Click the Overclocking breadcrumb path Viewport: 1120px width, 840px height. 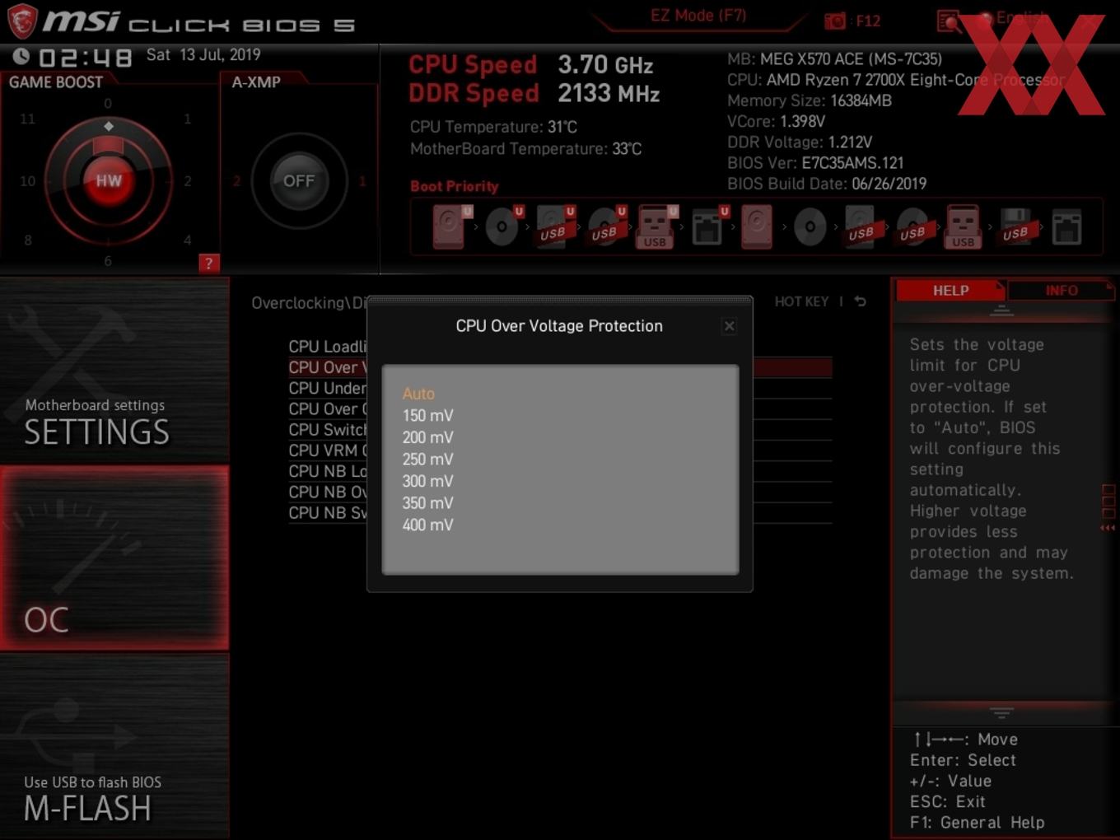(308, 303)
